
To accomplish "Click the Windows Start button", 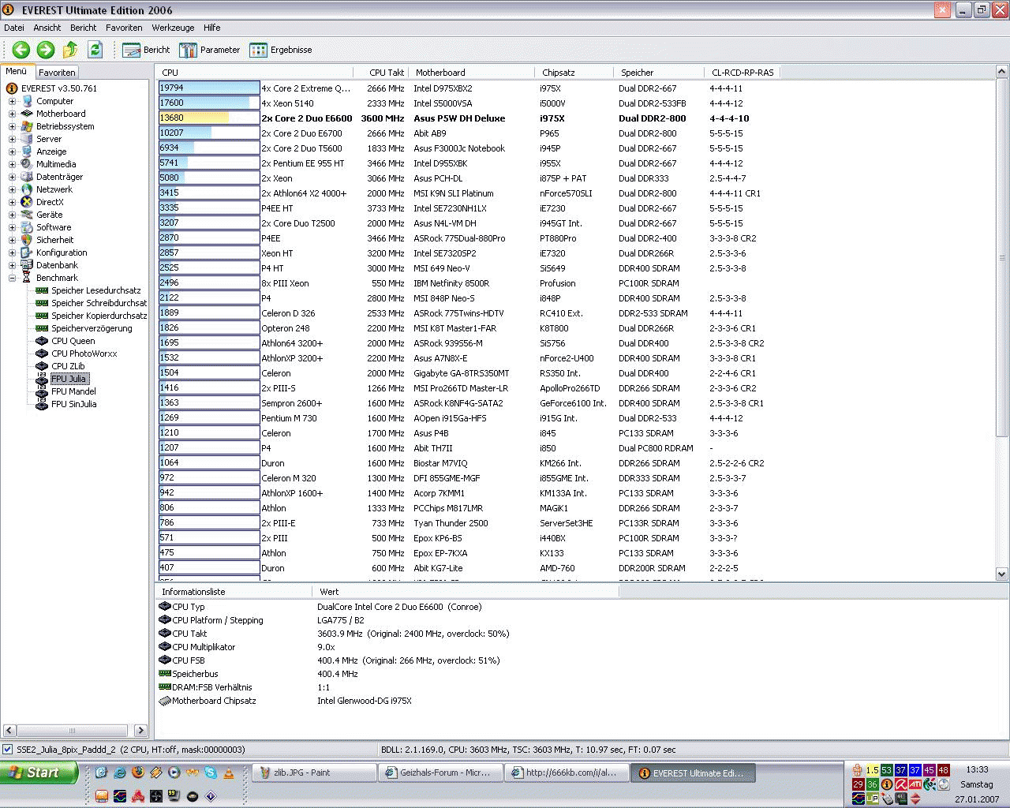I will (x=39, y=772).
